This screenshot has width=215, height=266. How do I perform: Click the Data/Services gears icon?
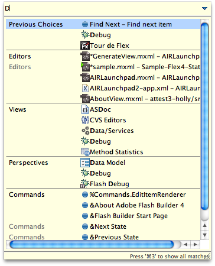click(85, 131)
